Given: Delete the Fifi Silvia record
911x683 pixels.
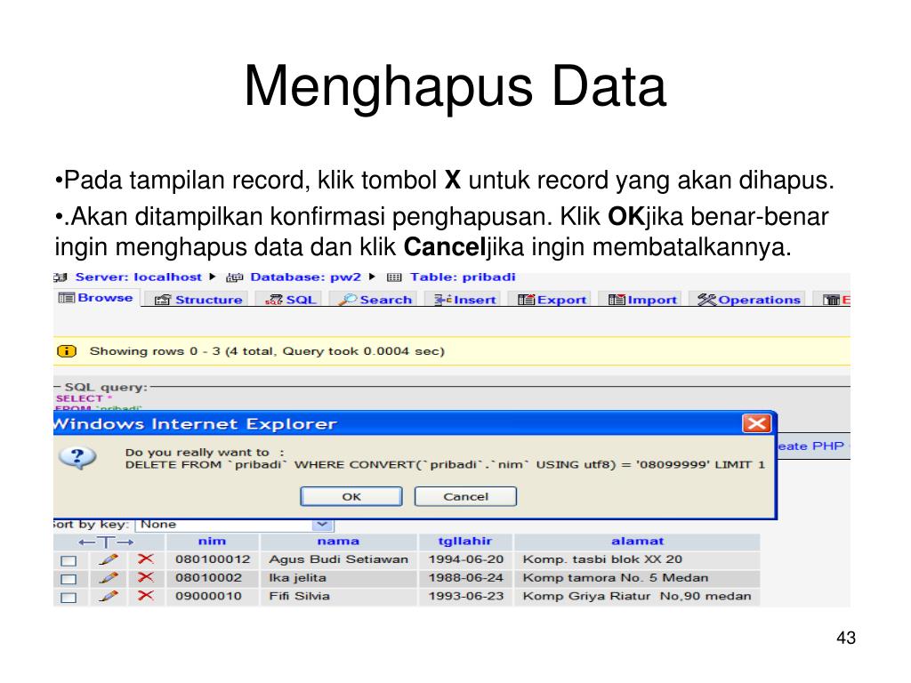Looking at the screenshot, I should tap(145, 596).
